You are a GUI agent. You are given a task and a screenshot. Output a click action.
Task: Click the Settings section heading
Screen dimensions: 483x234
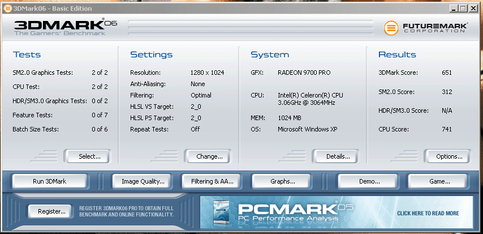151,54
